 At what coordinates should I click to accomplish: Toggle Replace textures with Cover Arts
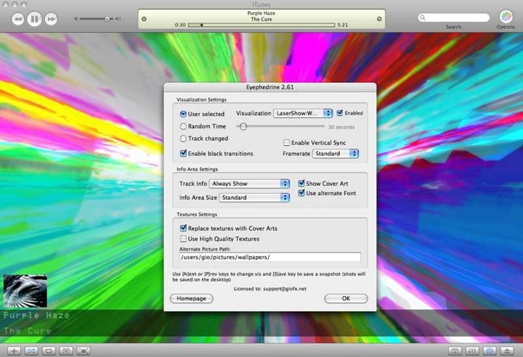click(183, 228)
